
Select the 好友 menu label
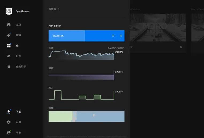pyautogui.click(x=18, y=56)
